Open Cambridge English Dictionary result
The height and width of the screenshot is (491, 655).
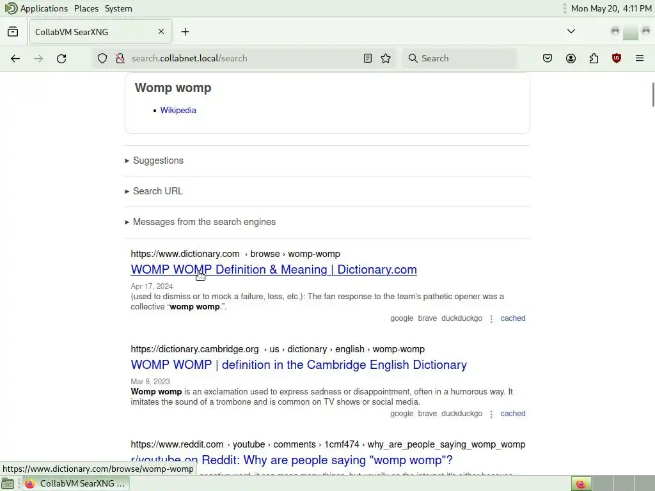pos(299,365)
